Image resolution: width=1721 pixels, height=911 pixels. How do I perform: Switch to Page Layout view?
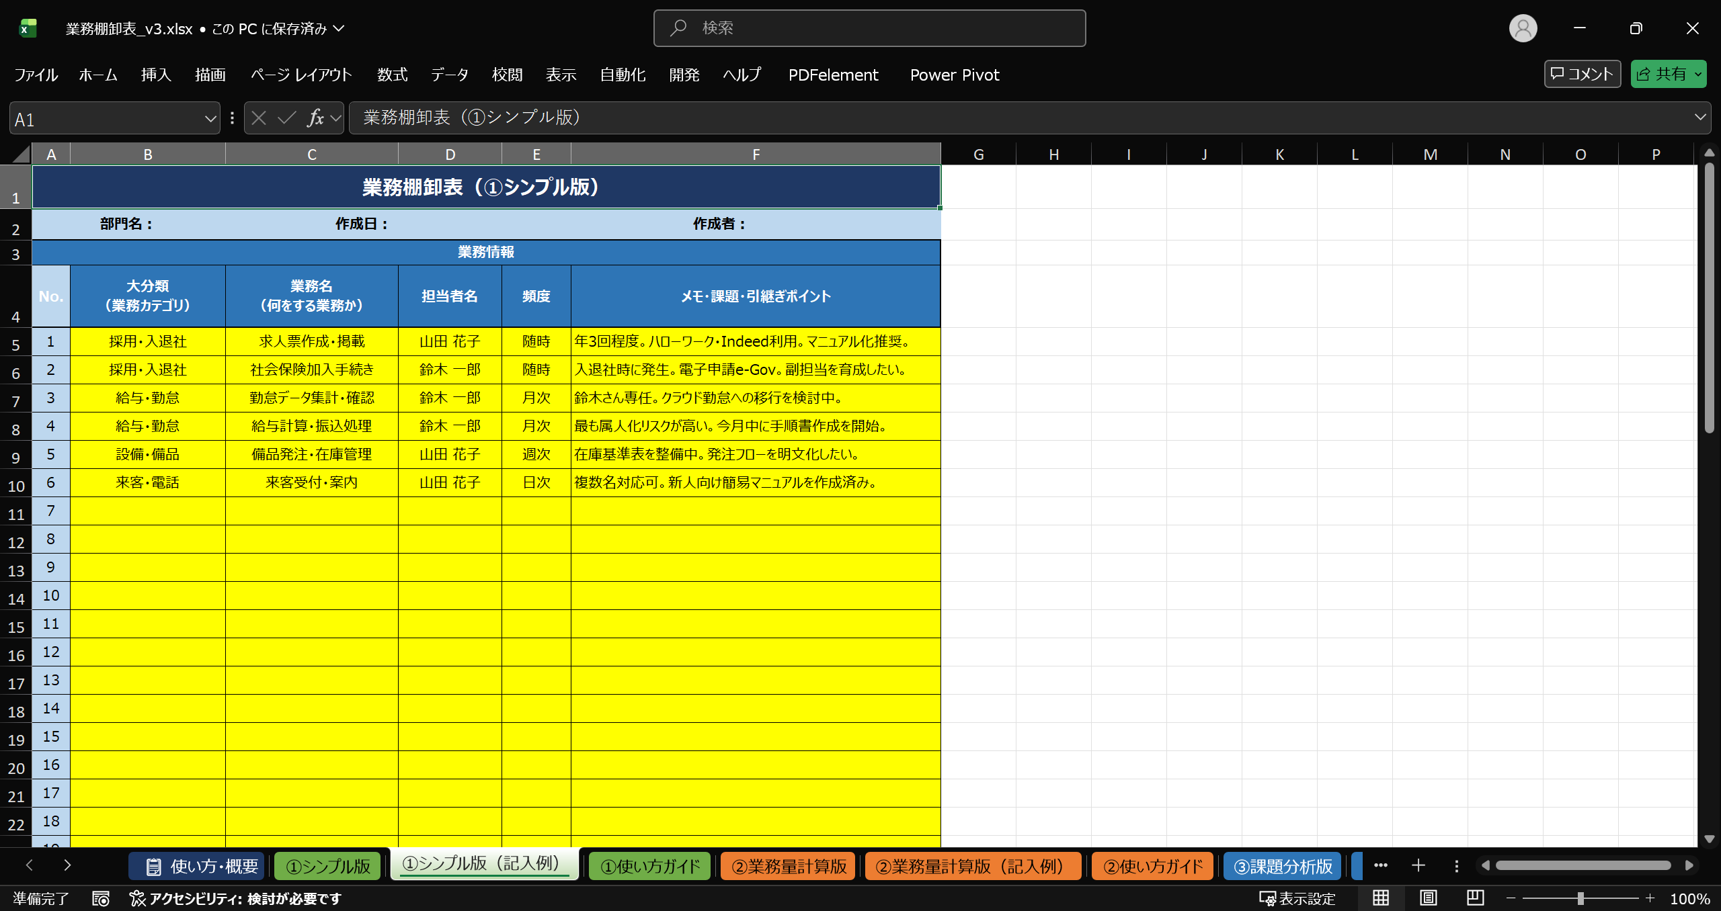[x=1428, y=898]
